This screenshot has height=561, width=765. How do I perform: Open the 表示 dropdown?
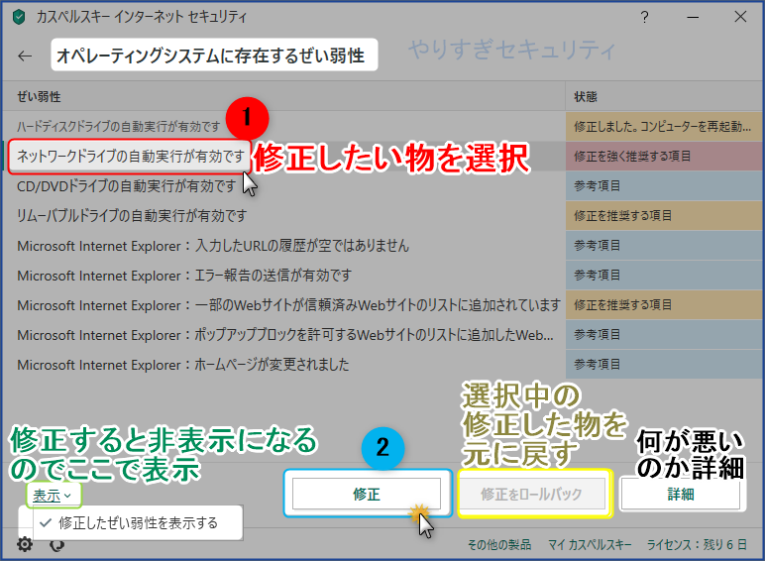(53, 496)
